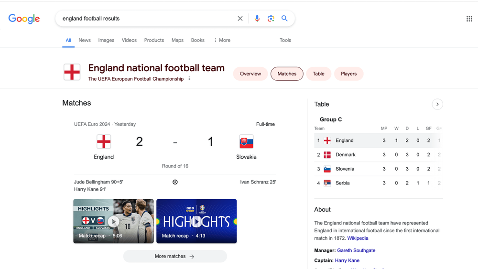The image size is (478, 269).
Task: Switch to the Maps tab
Action: [x=177, y=40]
